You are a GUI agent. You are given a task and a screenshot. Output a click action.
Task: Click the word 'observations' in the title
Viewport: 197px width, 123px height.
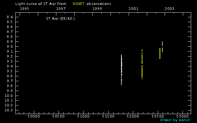point(99,4)
